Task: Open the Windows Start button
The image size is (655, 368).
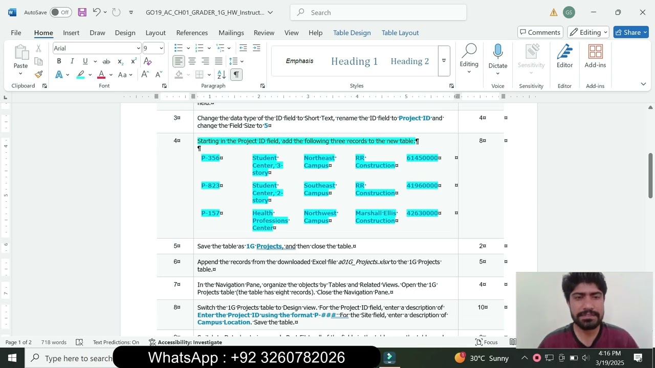Action: pos(12,358)
